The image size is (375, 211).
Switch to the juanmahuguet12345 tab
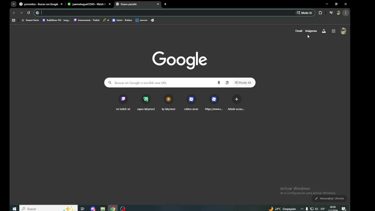coord(89,4)
